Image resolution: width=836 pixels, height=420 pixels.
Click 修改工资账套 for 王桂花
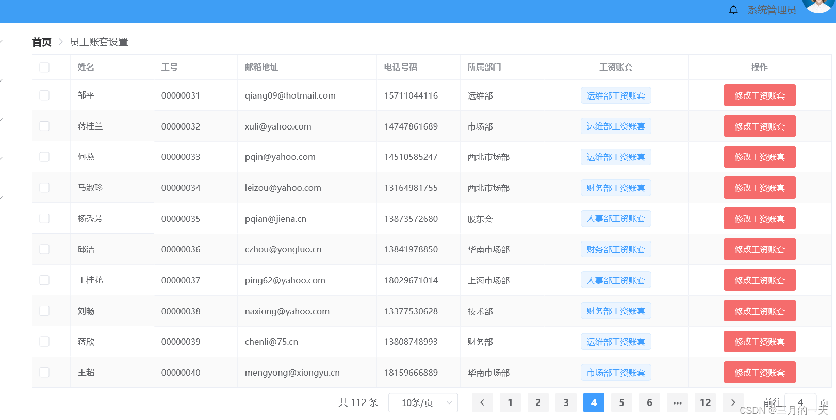(x=760, y=280)
